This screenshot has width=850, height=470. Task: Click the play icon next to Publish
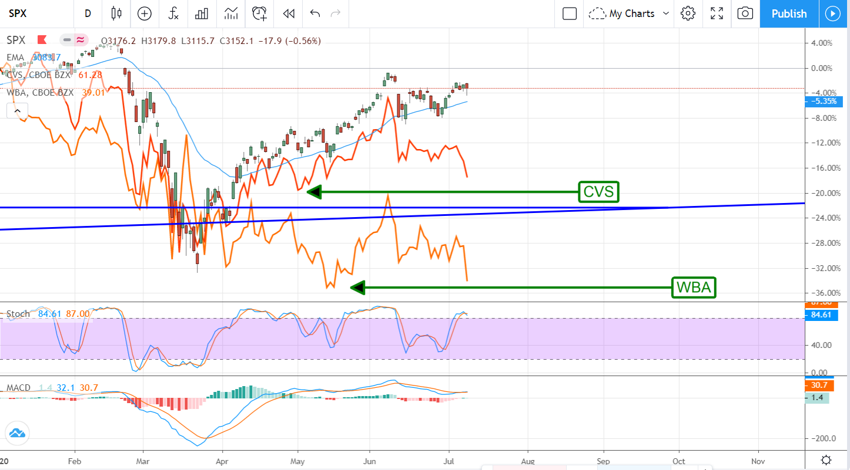pos(834,13)
